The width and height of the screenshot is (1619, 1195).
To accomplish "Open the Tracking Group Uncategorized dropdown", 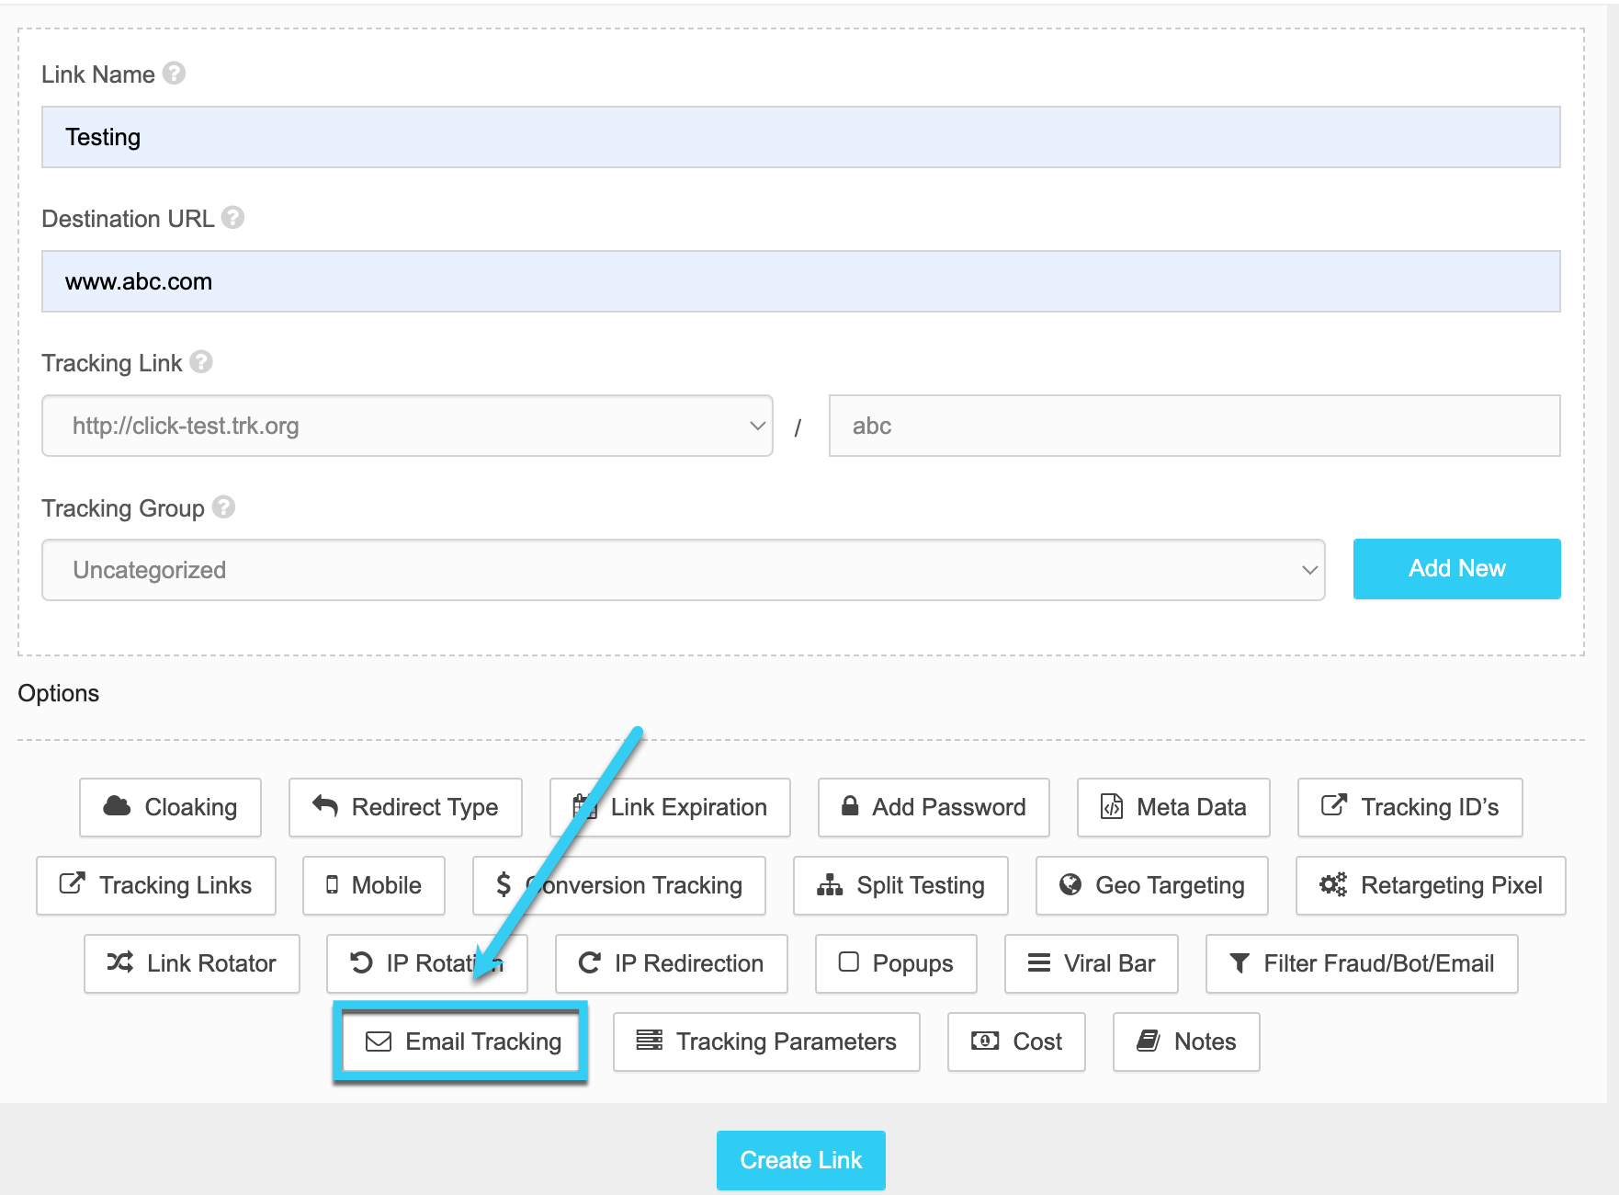I will 683,570.
